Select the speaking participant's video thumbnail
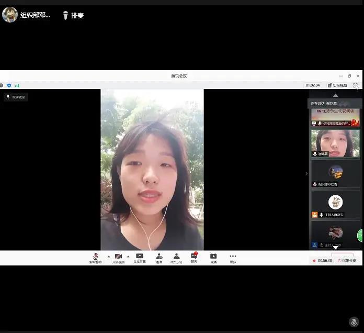Screen dimensions: 364x333 pos(335,143)
